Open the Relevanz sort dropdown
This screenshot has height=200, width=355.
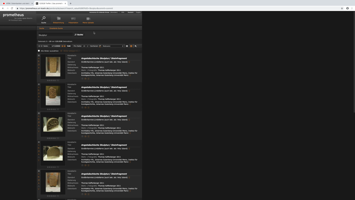pyautogui.click(x=113, y=46)
